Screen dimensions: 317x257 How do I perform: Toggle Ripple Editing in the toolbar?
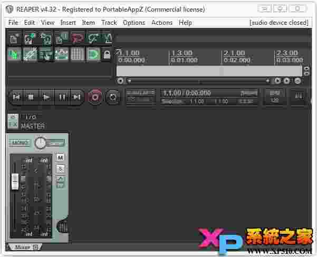coord(45,54)
